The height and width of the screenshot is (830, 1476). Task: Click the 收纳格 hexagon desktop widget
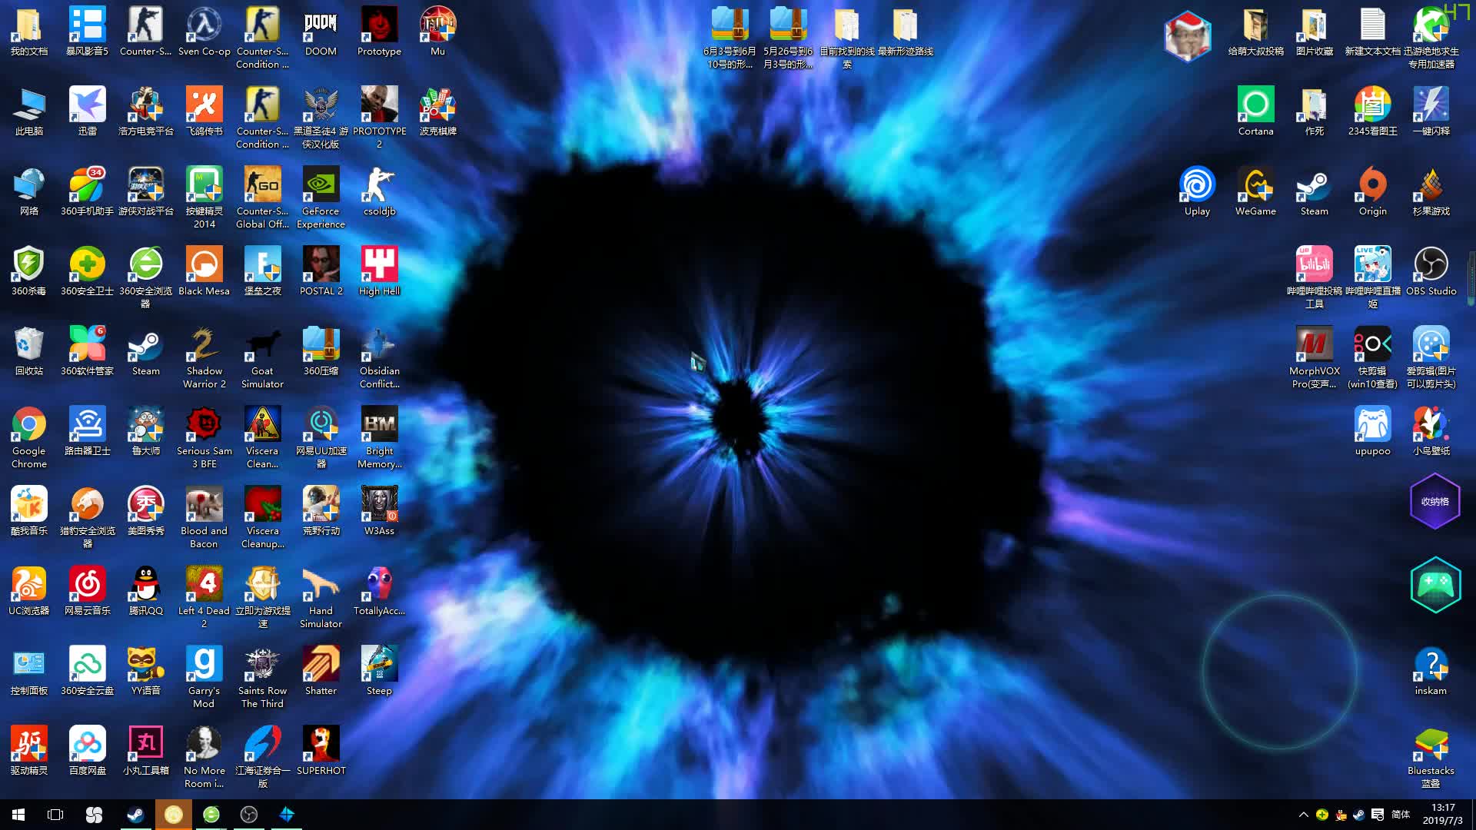[x=1434, y=501]
